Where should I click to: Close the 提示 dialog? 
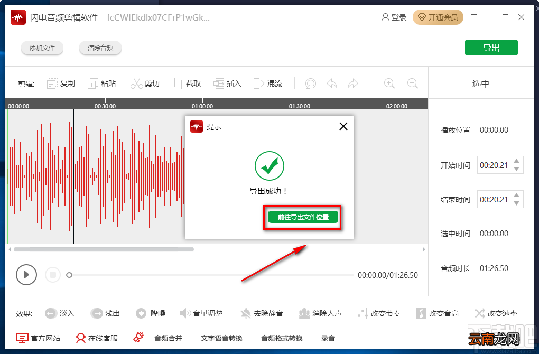click(x=343, y=126)
